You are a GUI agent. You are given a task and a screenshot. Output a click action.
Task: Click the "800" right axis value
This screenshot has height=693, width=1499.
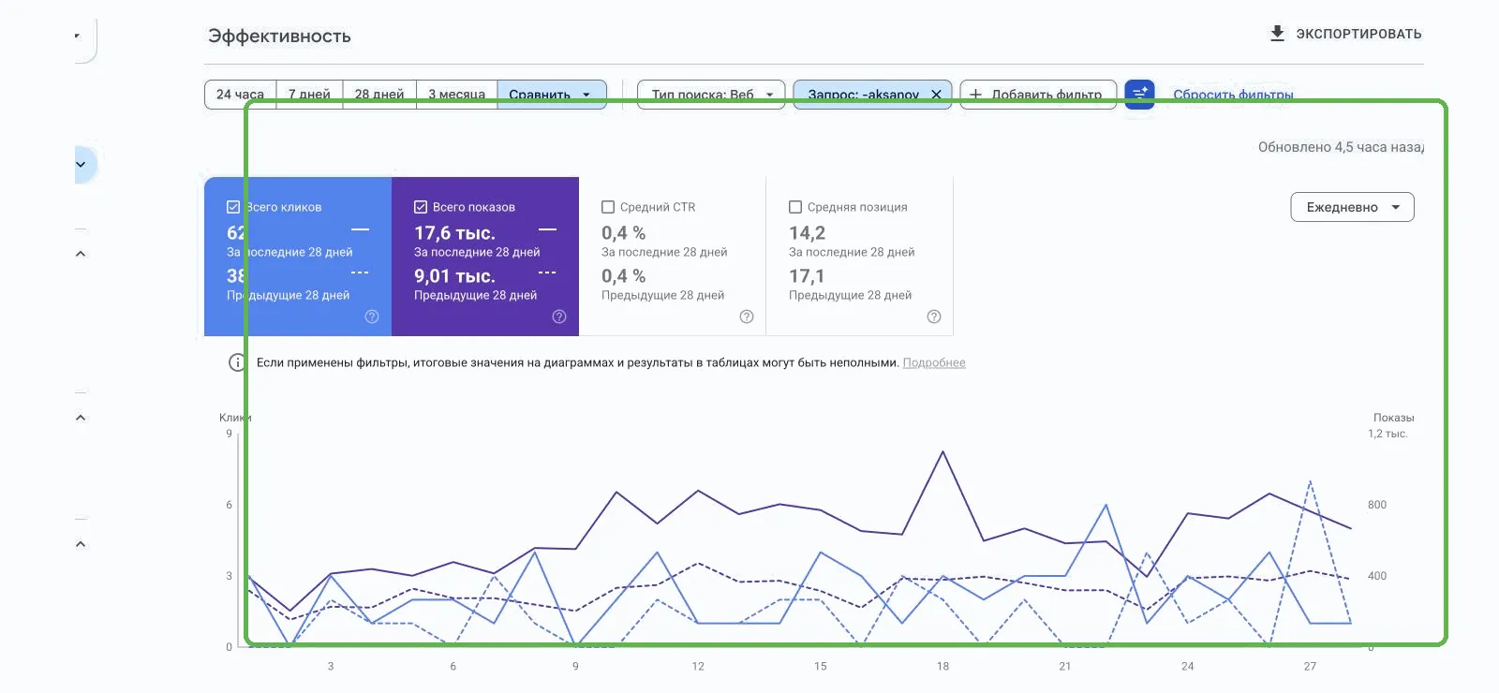(1376, 505)
